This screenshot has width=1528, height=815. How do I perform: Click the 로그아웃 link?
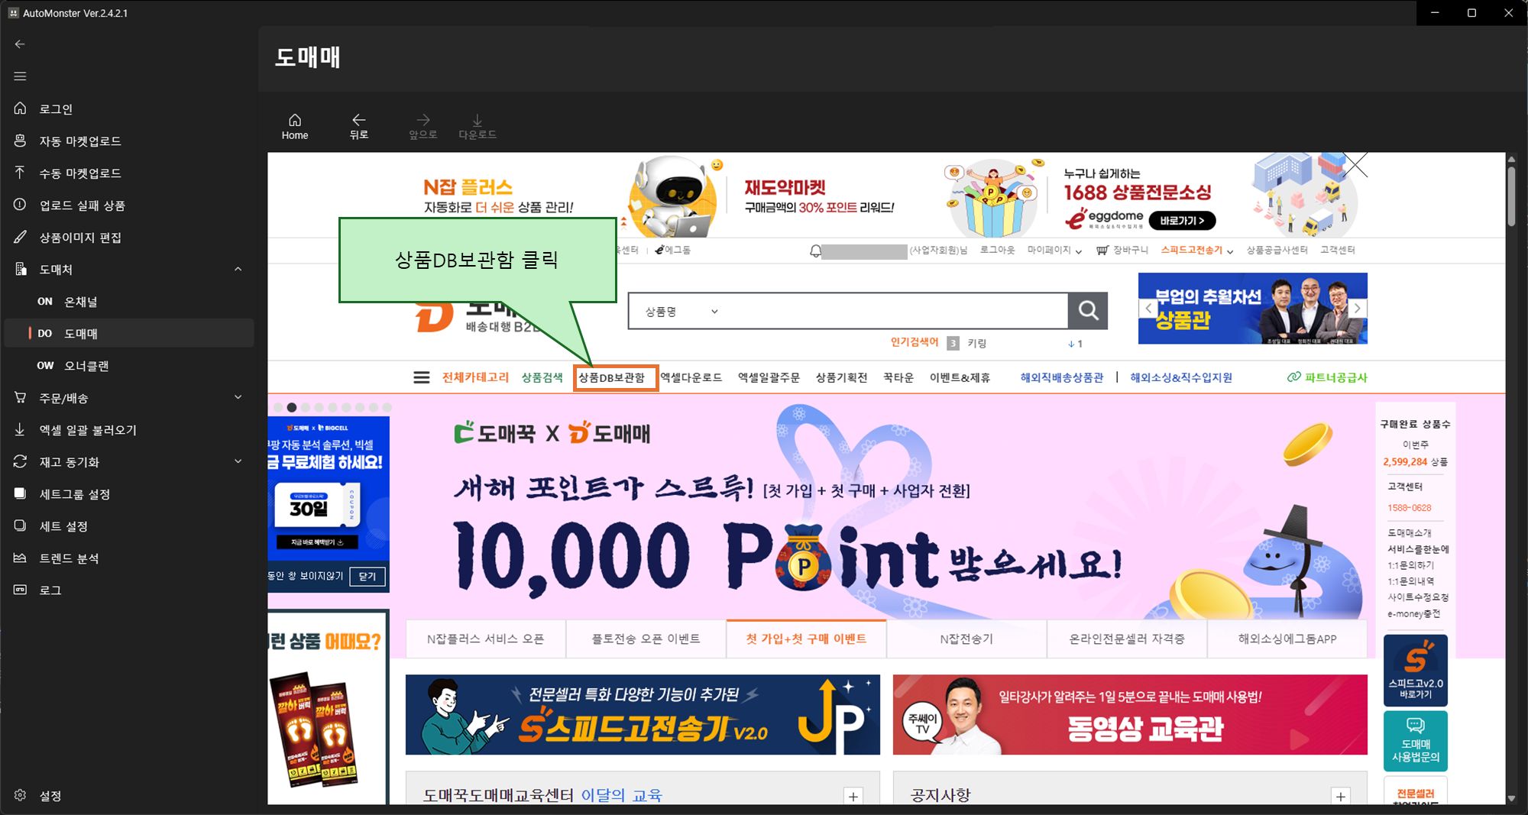point(997,251)
